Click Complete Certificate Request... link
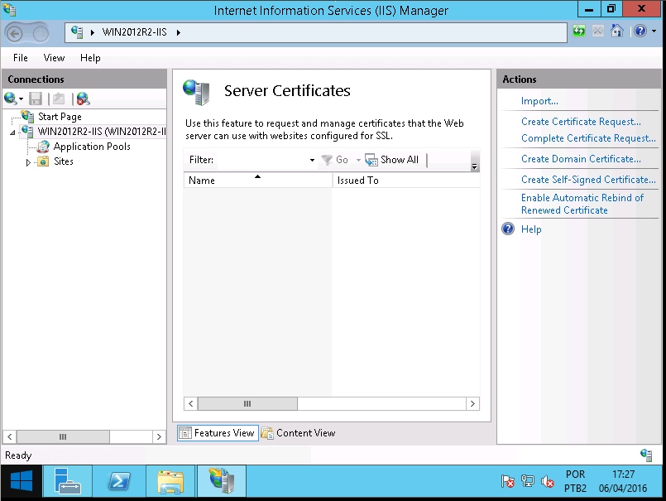The width and height of the screenshot is (666, 501). click(x=588, y=138)
